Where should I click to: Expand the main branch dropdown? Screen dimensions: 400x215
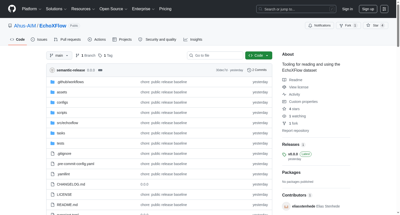pos(59,55)
